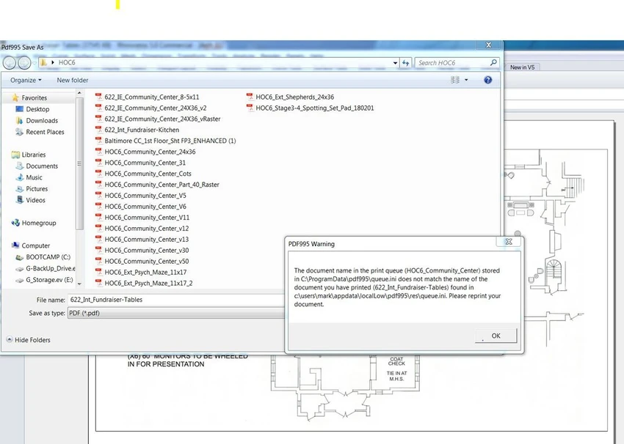This screenshot has height=444, width=624.
Task: Open the Organize menu
Action: click(26, 80)
